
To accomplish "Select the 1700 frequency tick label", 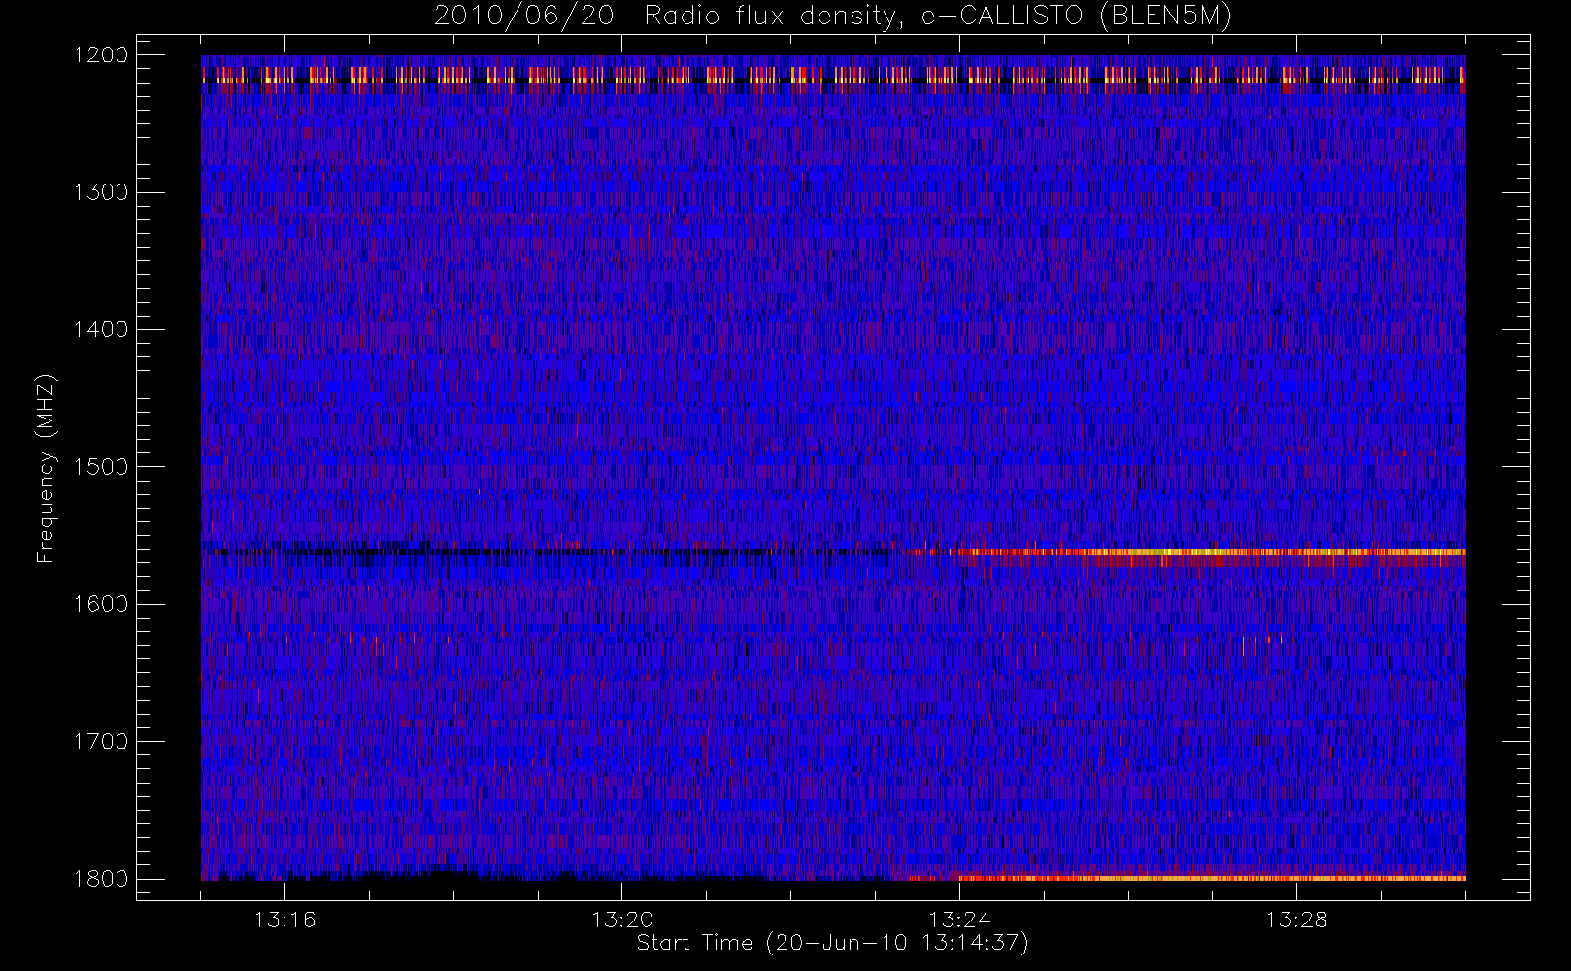I will (x=101, y=742).
